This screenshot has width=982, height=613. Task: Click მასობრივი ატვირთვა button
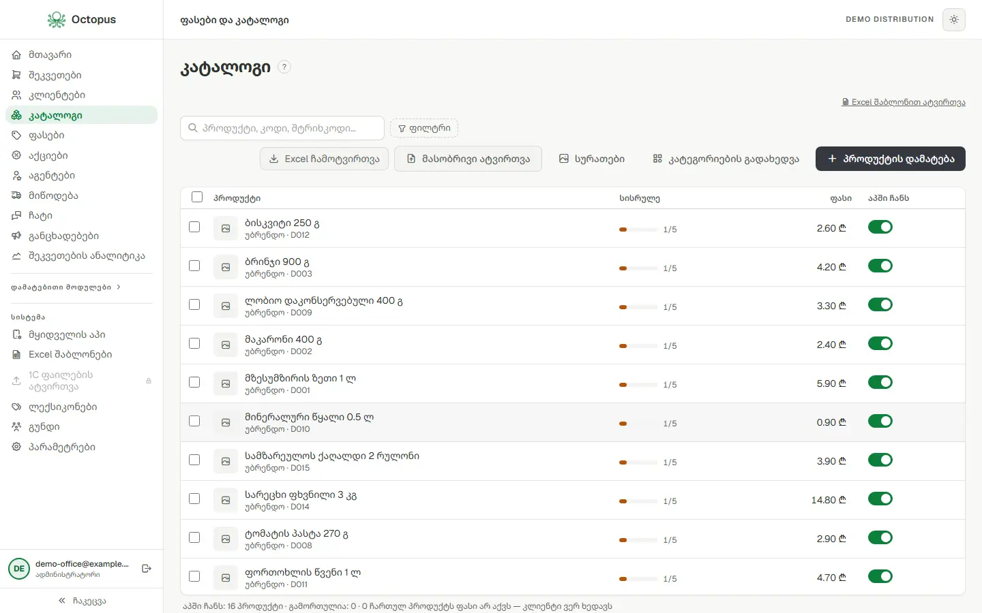468,159
